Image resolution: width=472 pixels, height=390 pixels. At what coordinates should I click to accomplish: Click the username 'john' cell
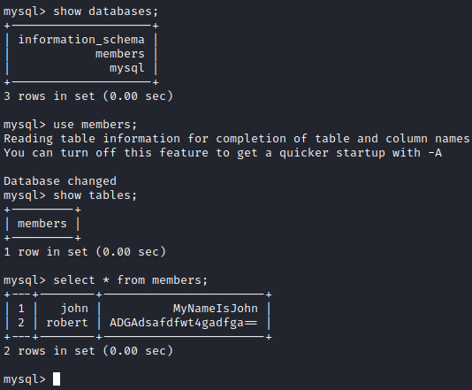pyautogui.click(x=74, y=309)
